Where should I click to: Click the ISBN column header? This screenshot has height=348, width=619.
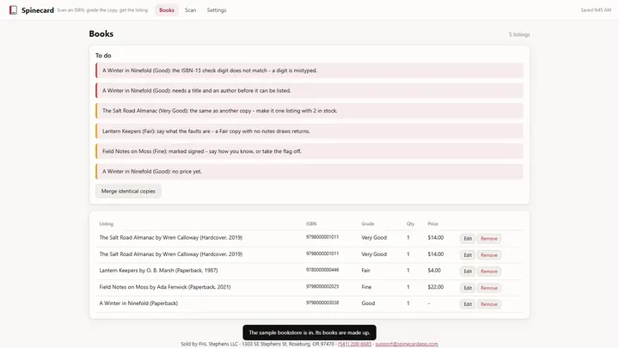(x=311, y=223)
